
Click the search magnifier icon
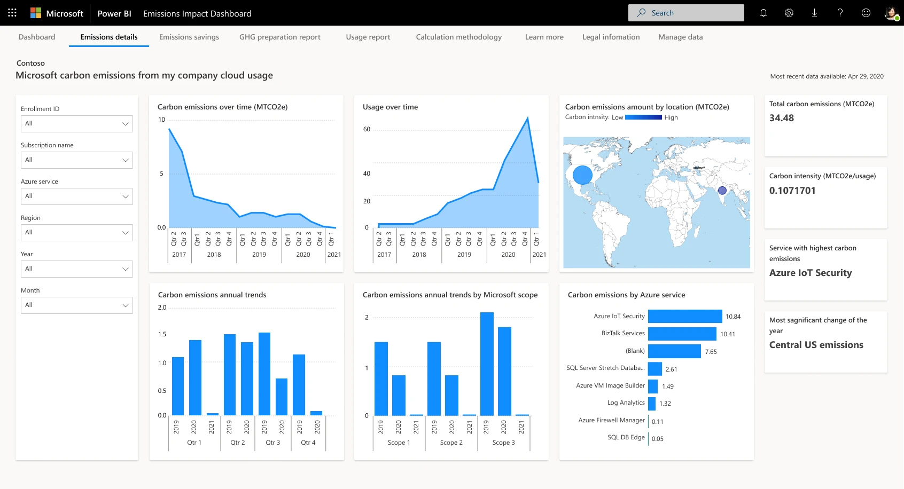[641, 12]
